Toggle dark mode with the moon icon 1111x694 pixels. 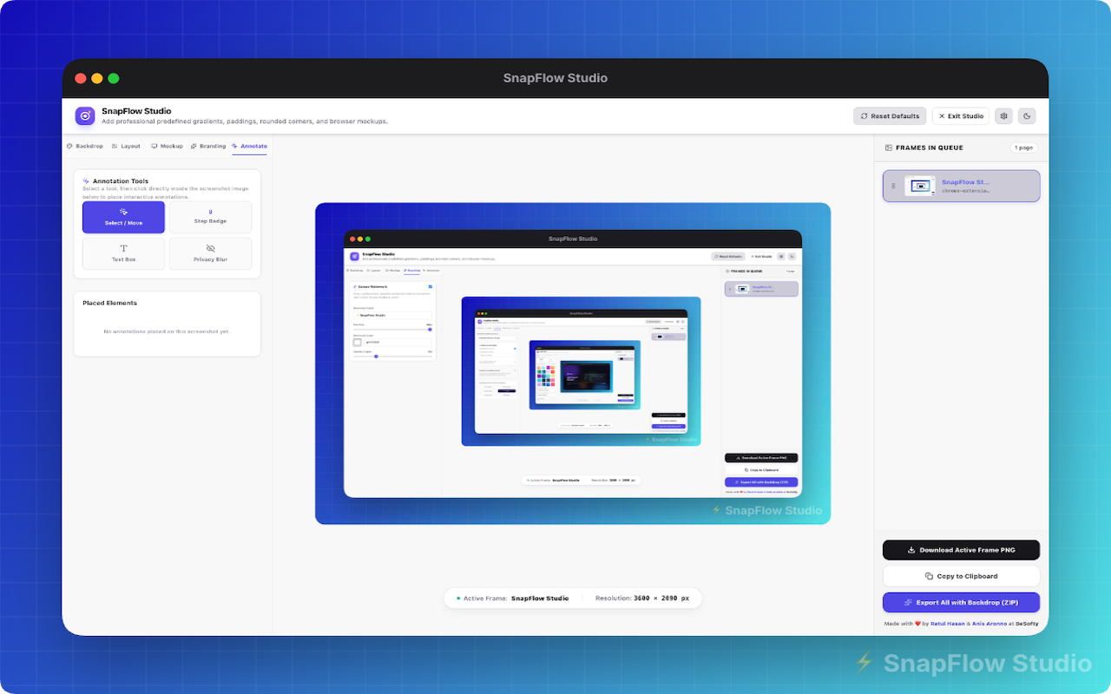[x=1026, y=116]
